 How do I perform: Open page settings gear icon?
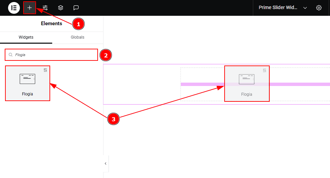pyautogui.click(x=319, y=8)
